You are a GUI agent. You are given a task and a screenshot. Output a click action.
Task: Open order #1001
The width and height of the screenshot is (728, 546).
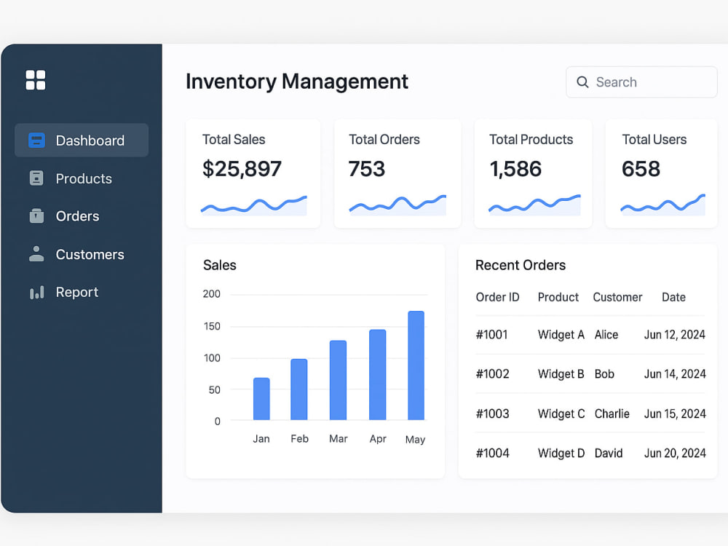pyautogui.click(x=491, y=335)
